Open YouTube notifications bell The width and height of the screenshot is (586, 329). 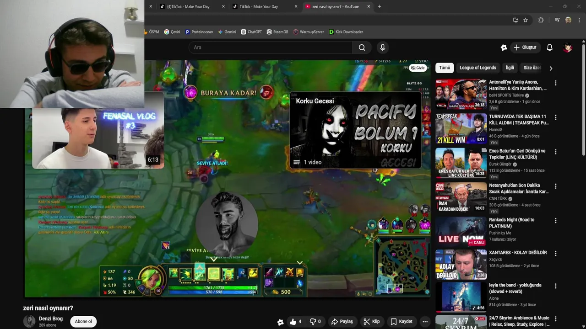click(x=549, y=48)
